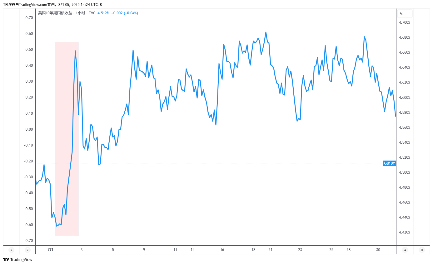Click the TradingView logo
Screen dimensions: 433x265
point(18,259)
